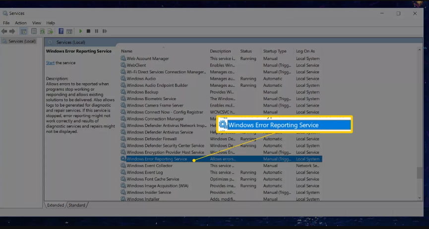Click the Provides infr... description cell
This screenshot has width=429, height=229.
coord(222,192)
